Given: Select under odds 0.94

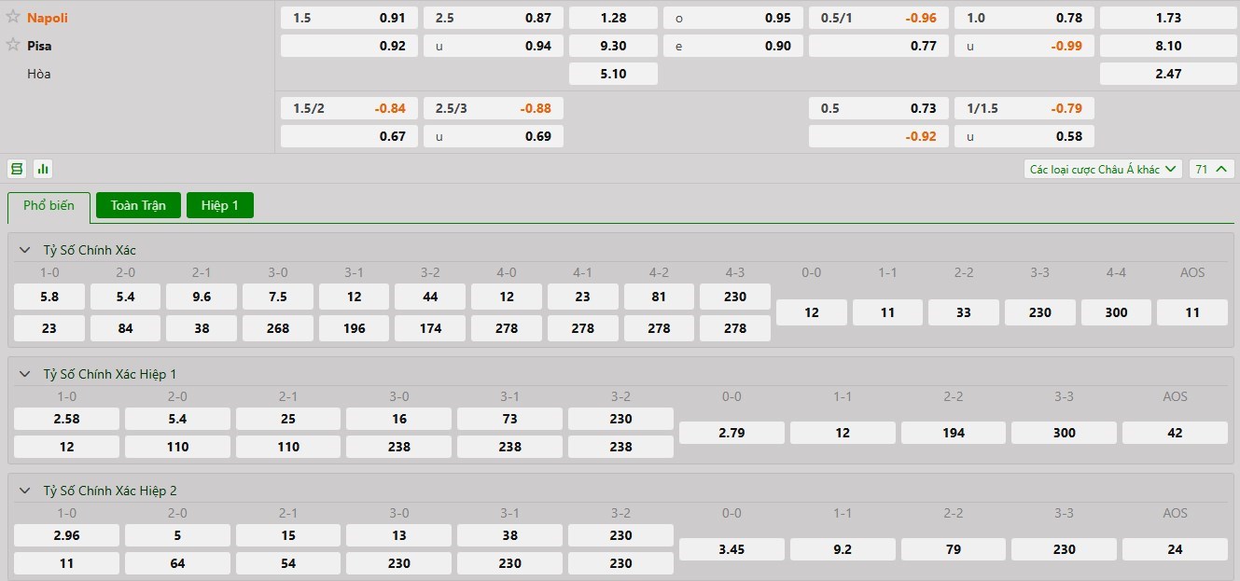Looking at the screenshot, I should (494, 46).
